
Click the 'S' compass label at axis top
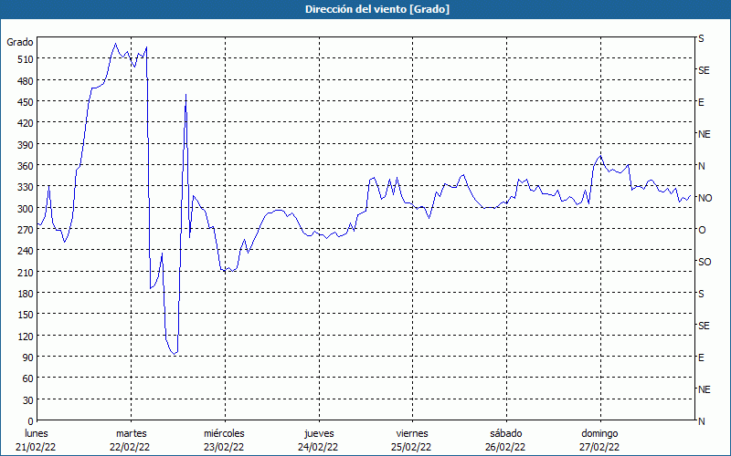click(x=701, y=38)
